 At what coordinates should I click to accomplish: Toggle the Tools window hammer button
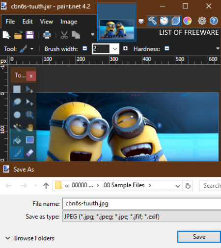[x=152, y=21]
